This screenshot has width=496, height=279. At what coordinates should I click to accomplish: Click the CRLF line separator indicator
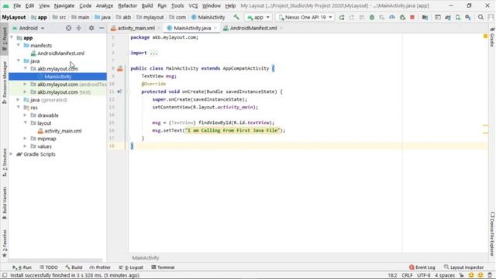point(407,275)
